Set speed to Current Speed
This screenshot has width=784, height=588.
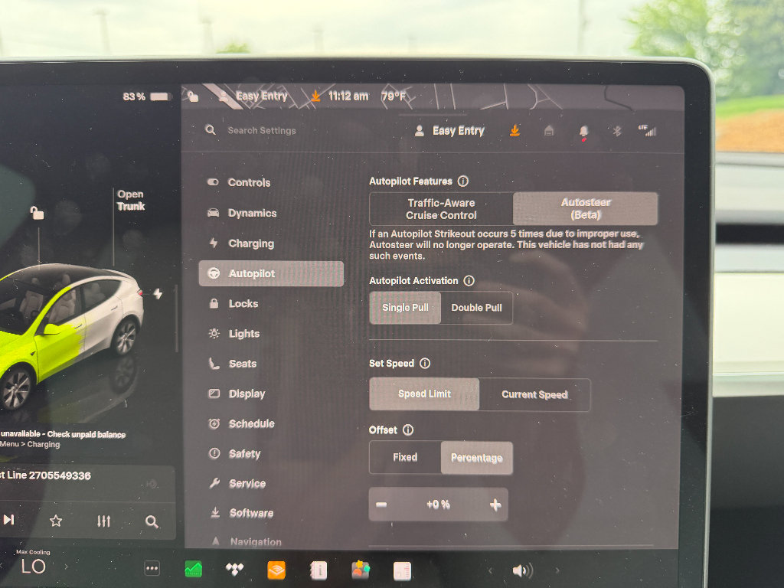[534, 394]
